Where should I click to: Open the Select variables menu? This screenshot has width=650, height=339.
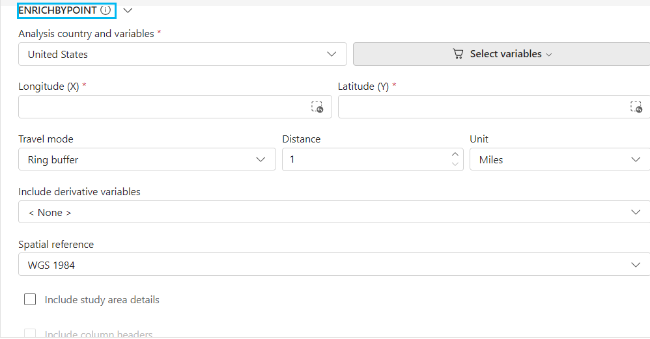505,55
